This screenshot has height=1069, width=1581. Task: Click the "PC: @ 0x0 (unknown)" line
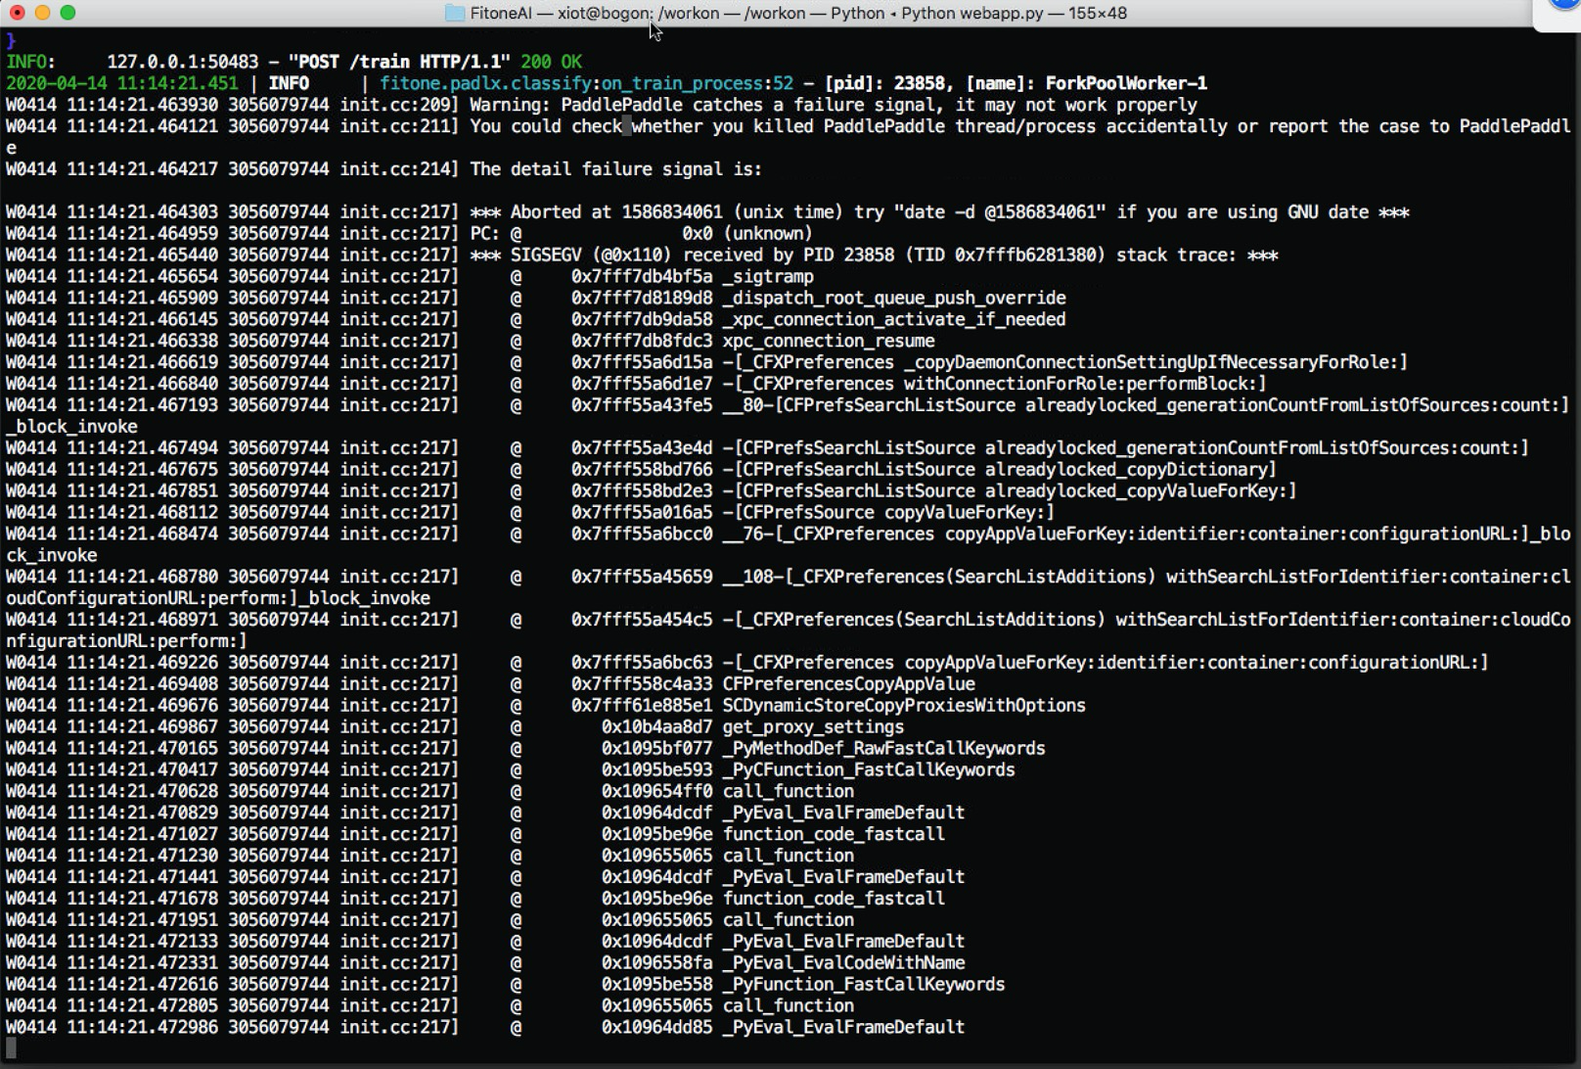(641, 234)
